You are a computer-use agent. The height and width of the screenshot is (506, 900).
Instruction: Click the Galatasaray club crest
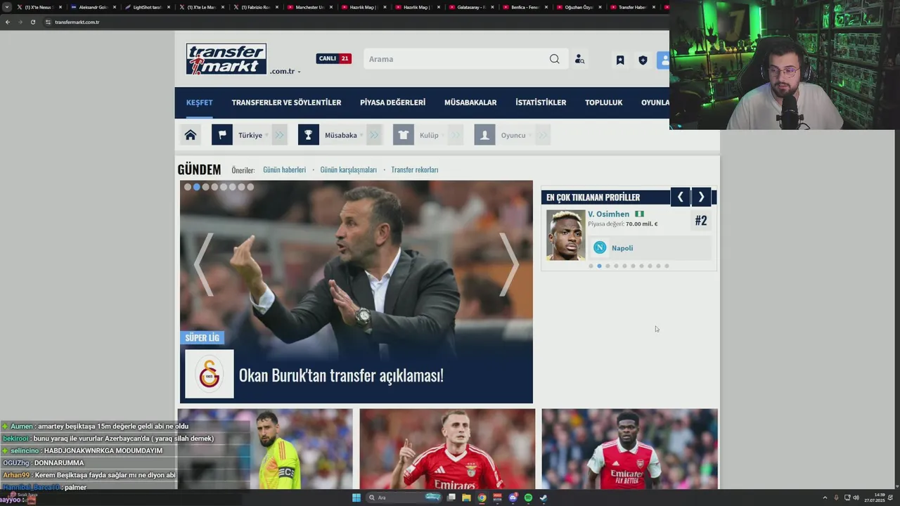tap(210, 374)
